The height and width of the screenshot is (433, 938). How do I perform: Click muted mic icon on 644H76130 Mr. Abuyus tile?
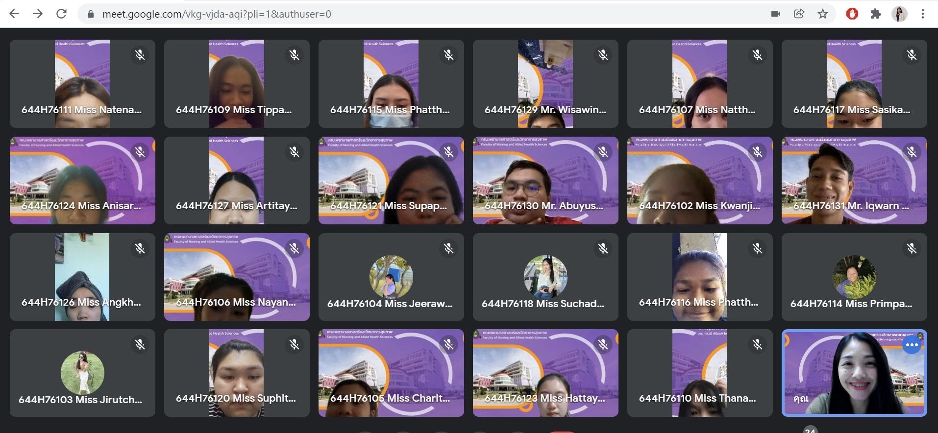[x=603, y=152]
